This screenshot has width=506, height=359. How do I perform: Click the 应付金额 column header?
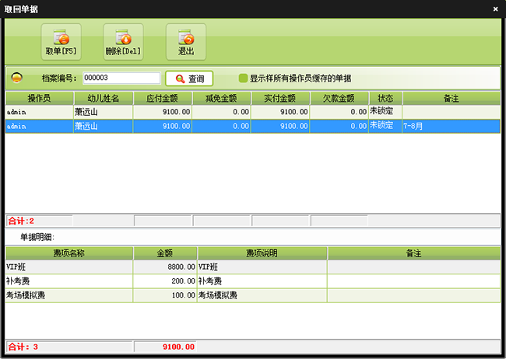(x=162, y=99)
